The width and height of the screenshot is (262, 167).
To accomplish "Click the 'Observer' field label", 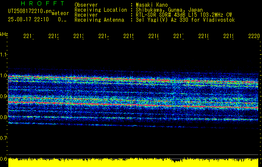I will pos(86,5).
